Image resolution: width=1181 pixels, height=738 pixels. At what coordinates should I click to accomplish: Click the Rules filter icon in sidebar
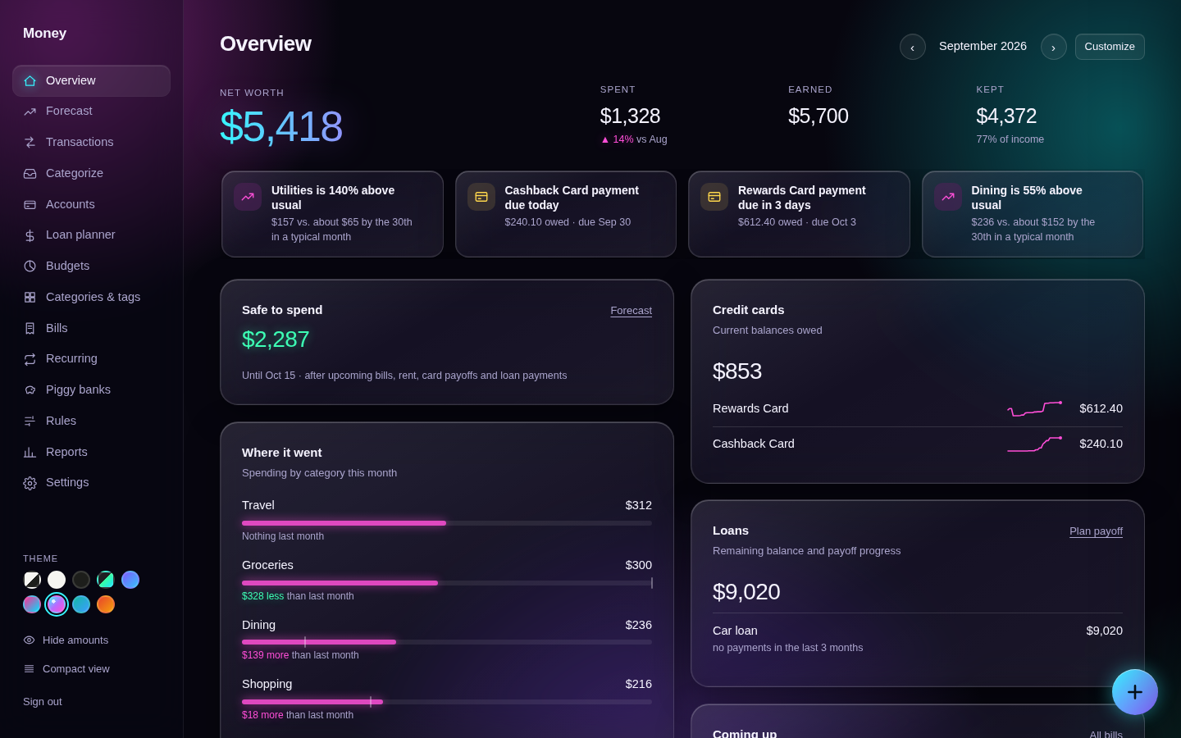click(30, 421)
